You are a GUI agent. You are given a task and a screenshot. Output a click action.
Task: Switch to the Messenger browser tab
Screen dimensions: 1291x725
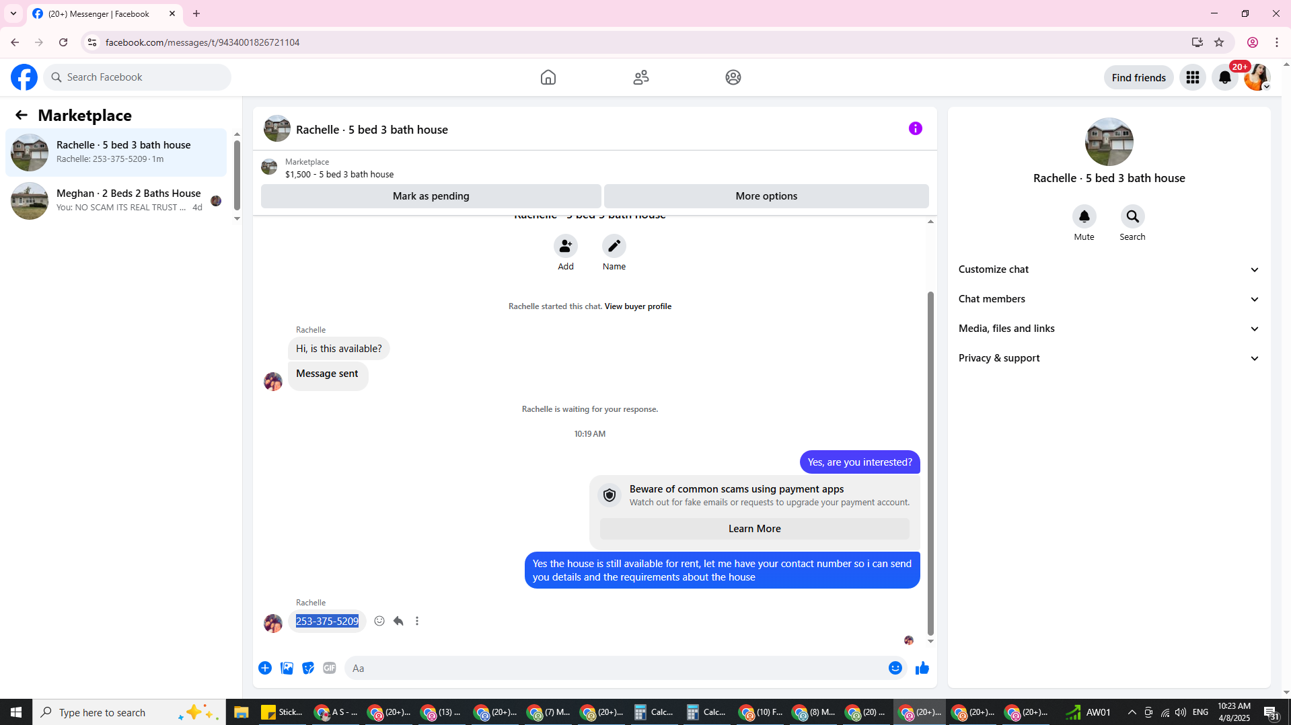coord(99,13)
